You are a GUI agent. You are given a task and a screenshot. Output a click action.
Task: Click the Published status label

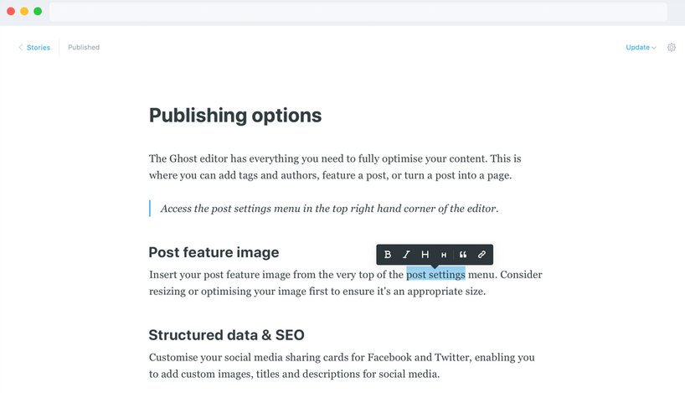[84, 47]
